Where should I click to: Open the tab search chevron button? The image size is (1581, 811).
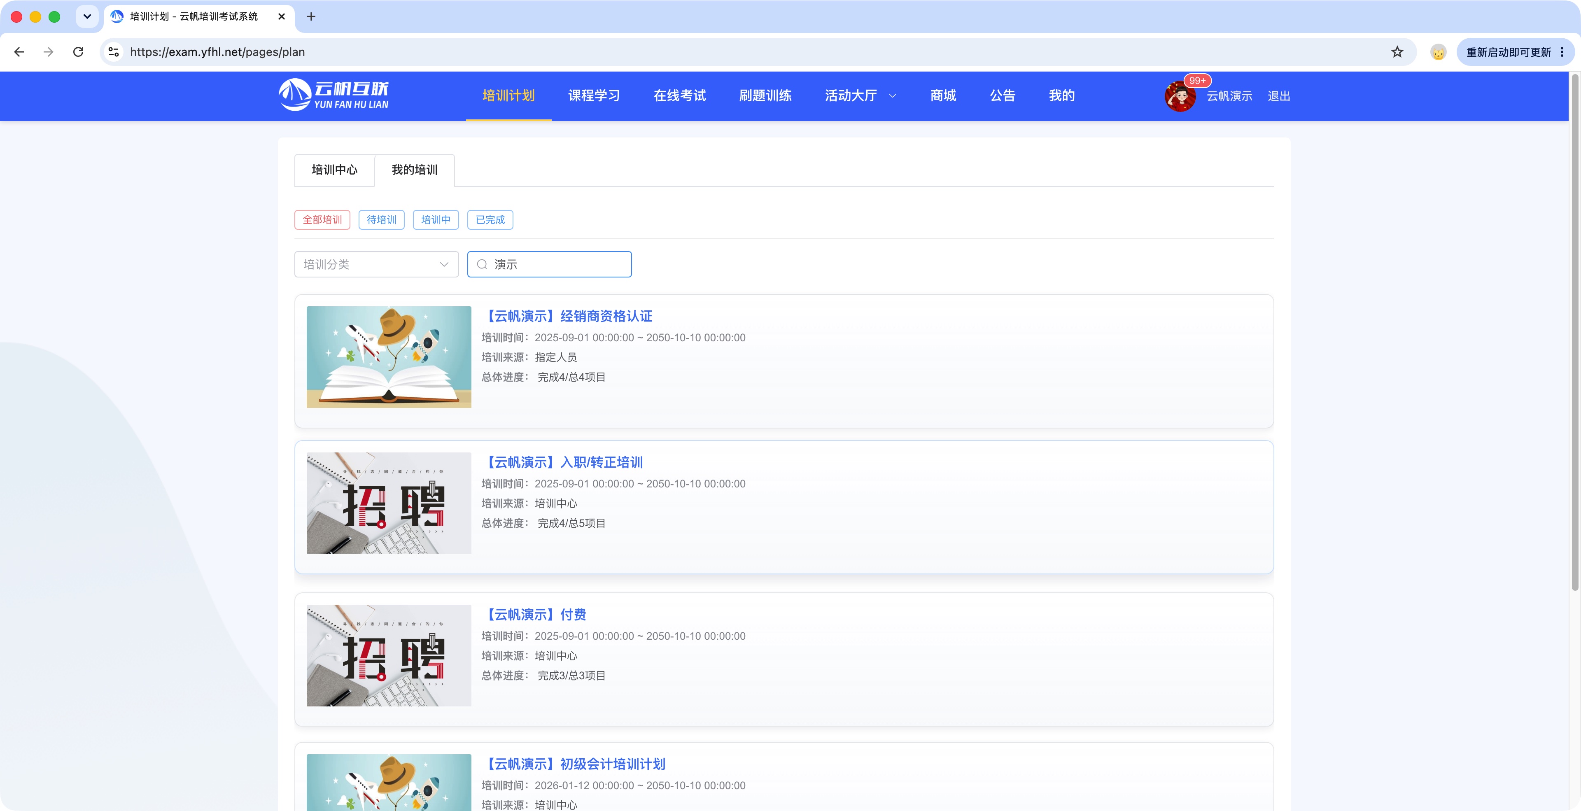click(87, 16)
